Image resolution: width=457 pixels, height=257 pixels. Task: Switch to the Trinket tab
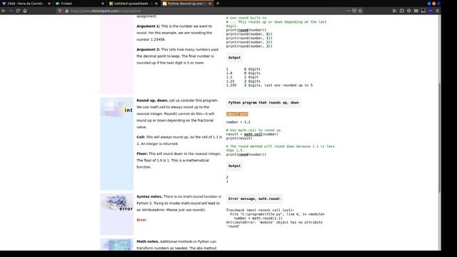[x=79, y=4]
